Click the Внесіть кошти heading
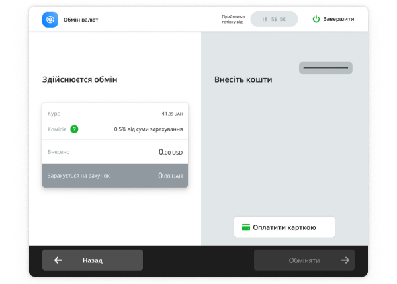 pos(243,79)
